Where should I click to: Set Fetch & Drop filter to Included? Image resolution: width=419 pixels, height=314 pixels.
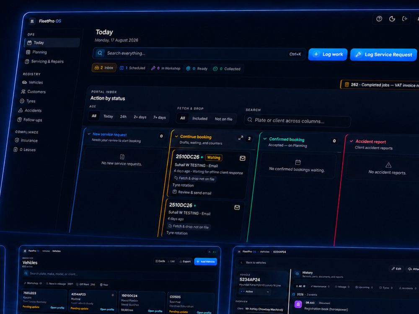coord(200,118)
